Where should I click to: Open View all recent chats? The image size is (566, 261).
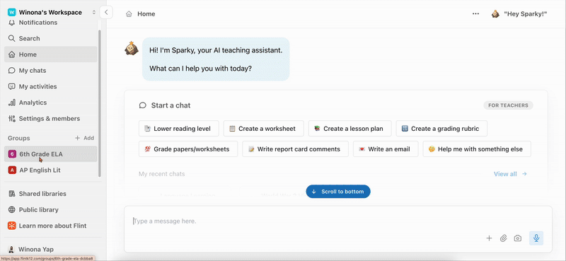510,174
